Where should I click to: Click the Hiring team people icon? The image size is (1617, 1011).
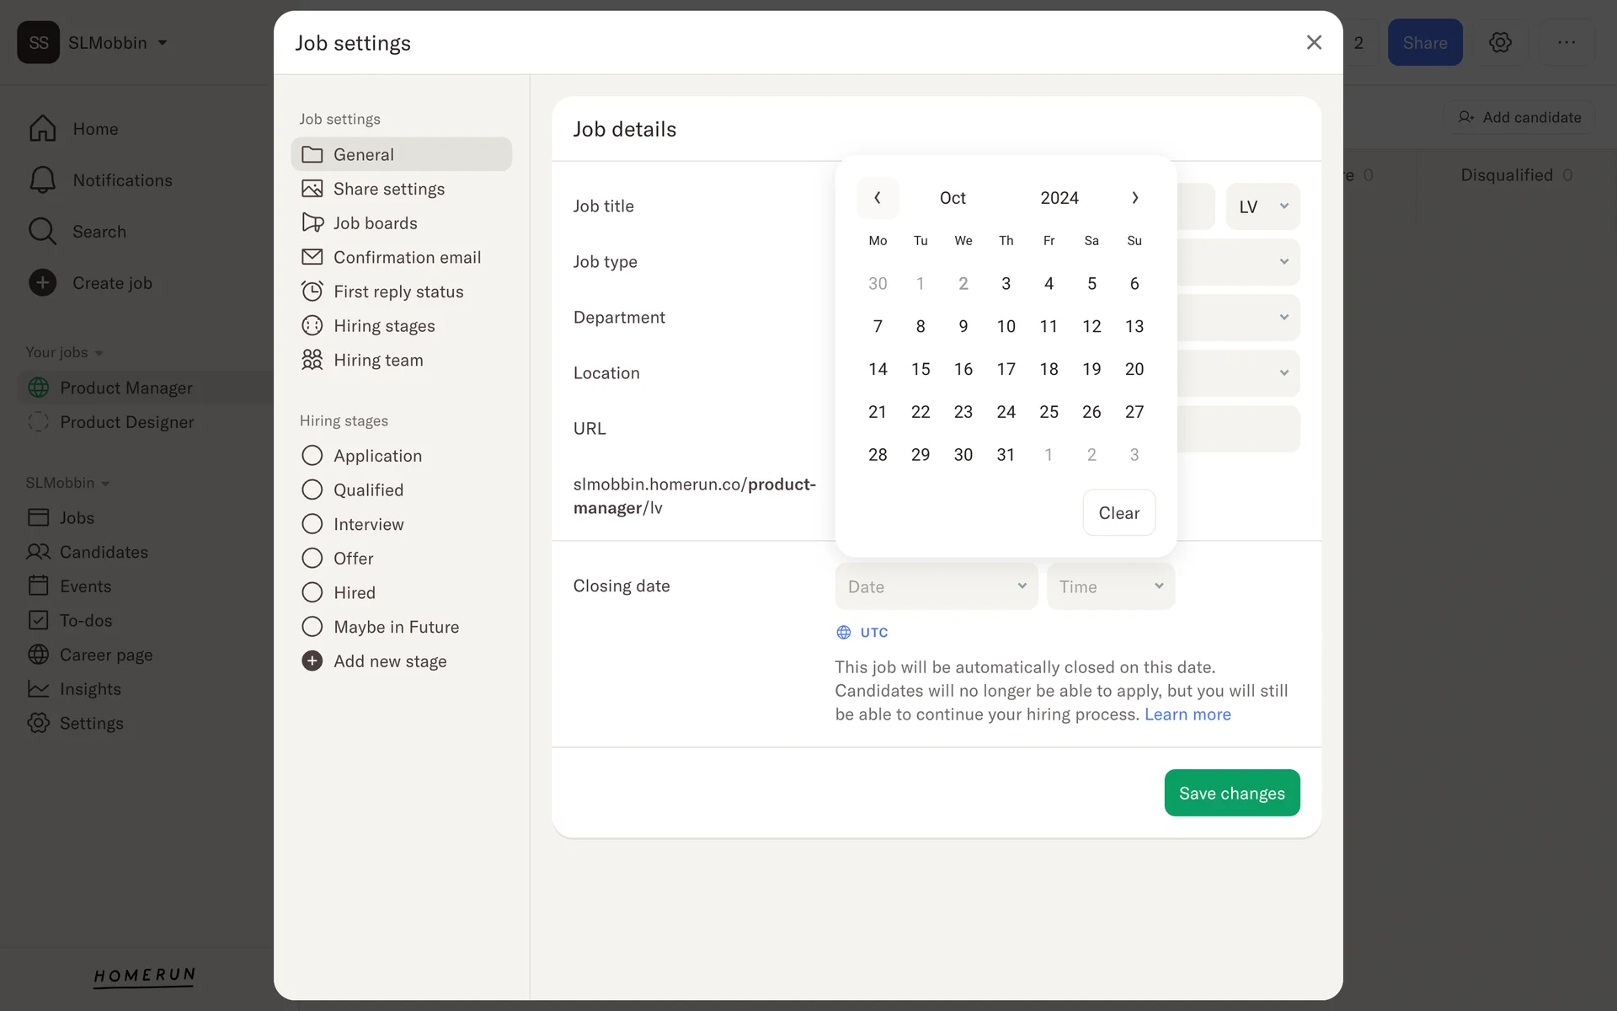312,360
